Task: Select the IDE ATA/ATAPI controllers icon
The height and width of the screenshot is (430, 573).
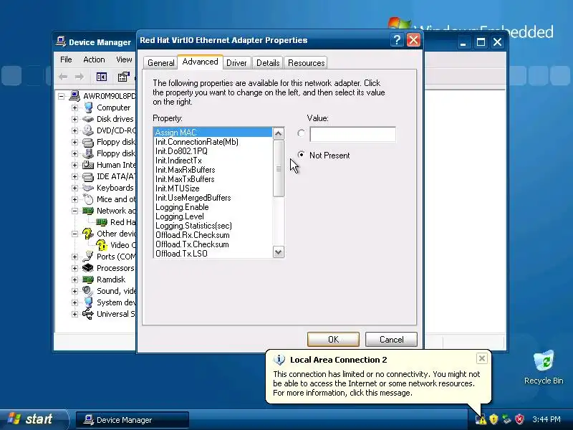Action: 88,176
